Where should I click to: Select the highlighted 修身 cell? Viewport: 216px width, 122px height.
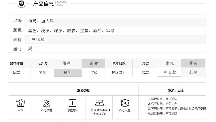(x=68, y=72)
